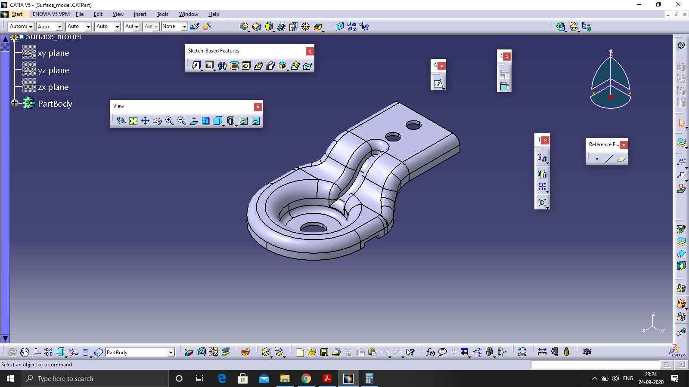689x387 pixels.
Task: Click the New document icon
Action: pyautogui.click(x=300, y=352)
